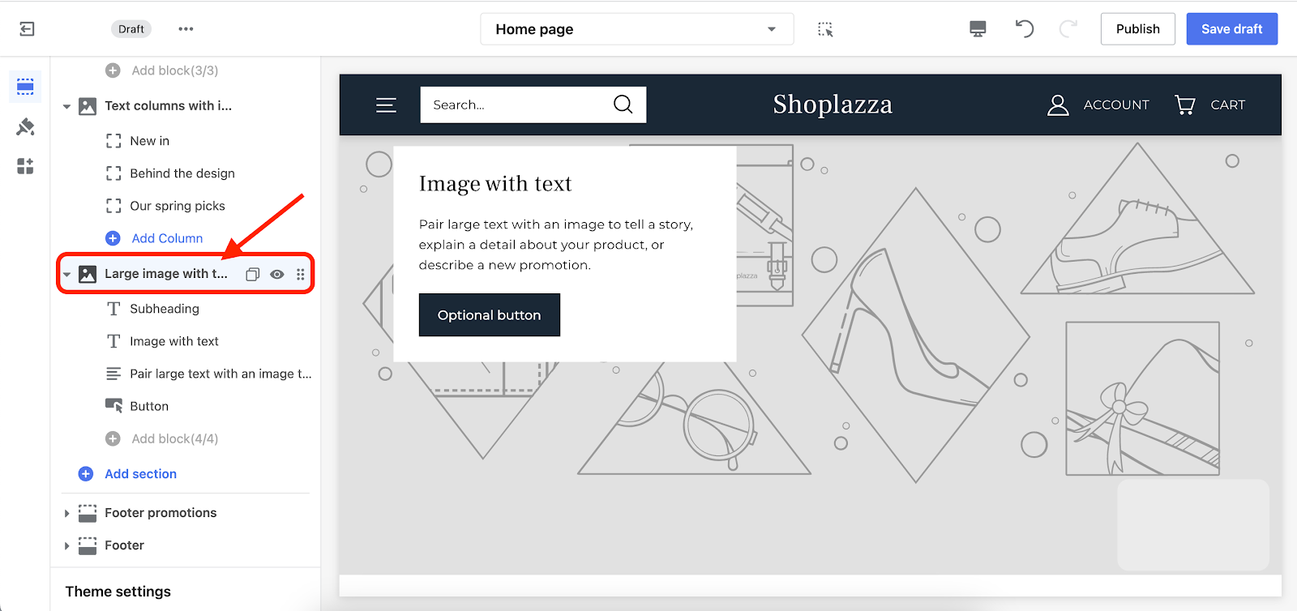Grab the section drag handle dots
The height and width of the screenshot is (611, 1297).
click(x=301, y=274)
